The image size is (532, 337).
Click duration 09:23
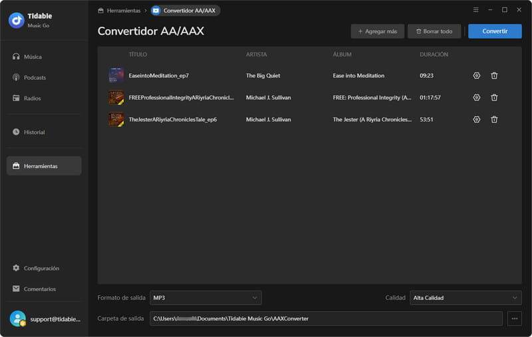point(426,76)
